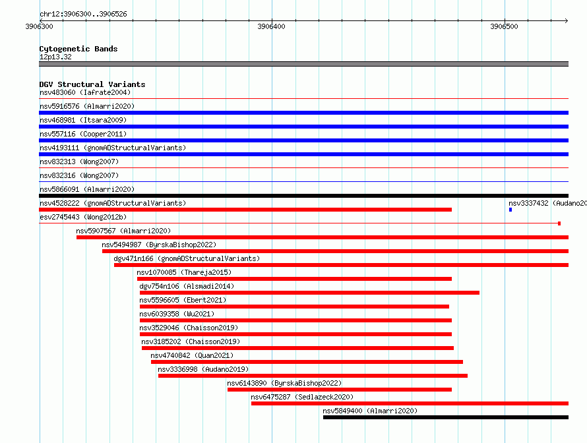Viewport: 587px width, 443px height.
Task: Click the nsv468981 (Itsara2009) label
Action: [83, 120]
